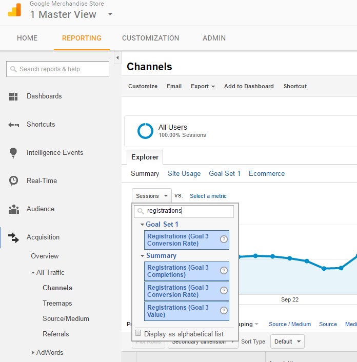Screen dimensions: 357x362
Task: Open Dashboards section in sidebar
Action: (x=44, y=96)
